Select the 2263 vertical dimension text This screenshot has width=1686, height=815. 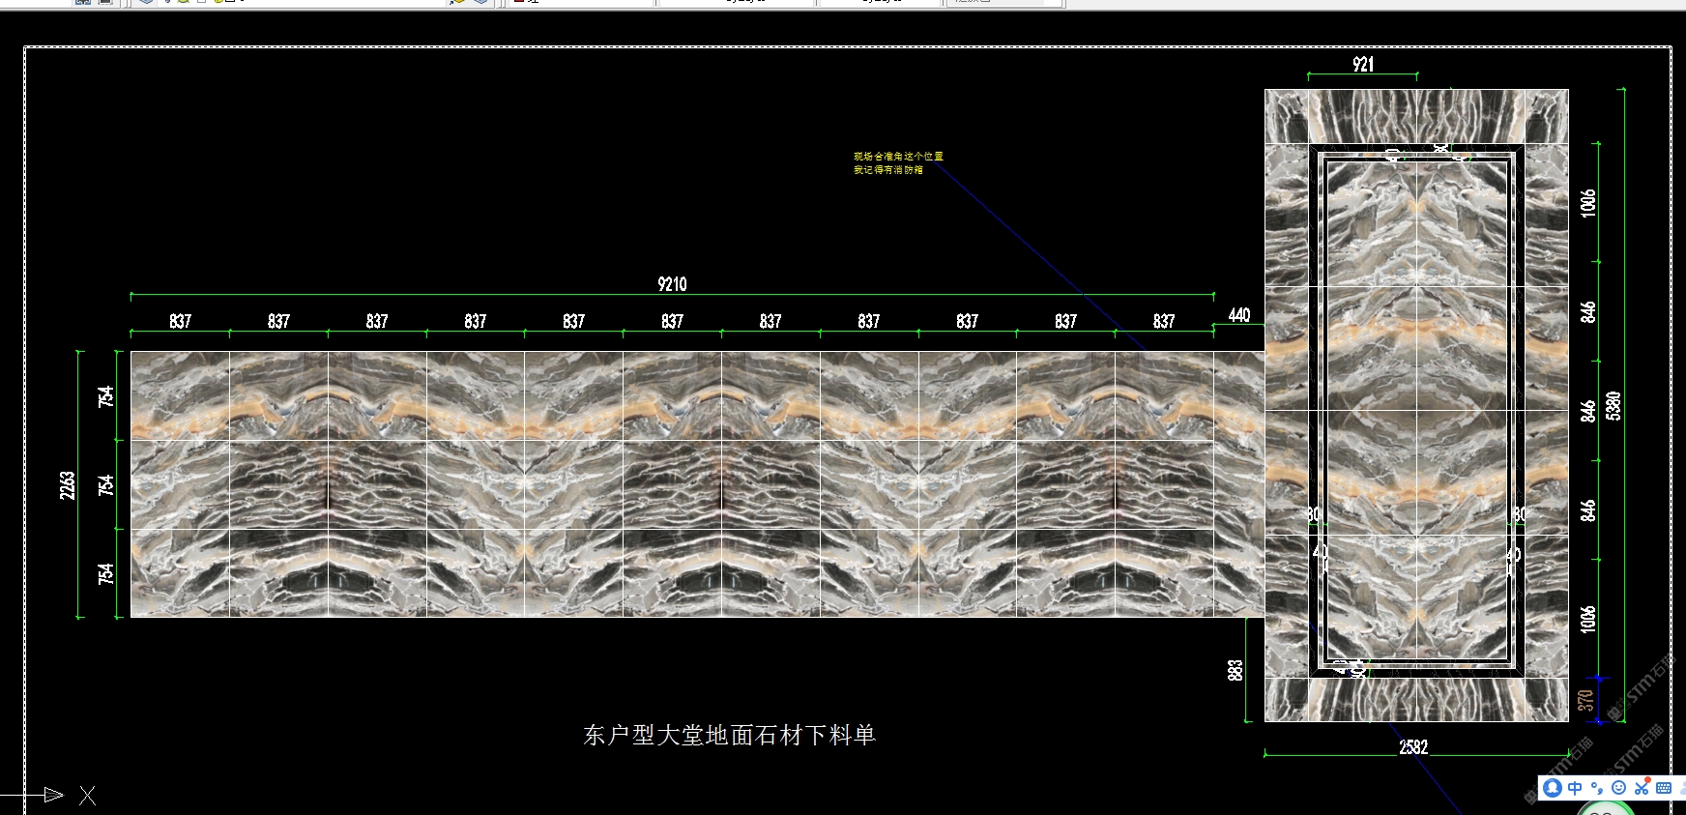coord(68,484)
